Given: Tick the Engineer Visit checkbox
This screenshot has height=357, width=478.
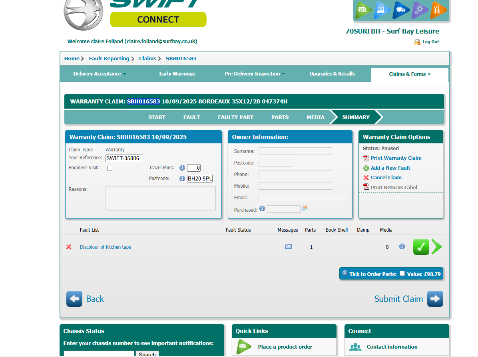Looking at the screenshot, I should coord(110,168).
